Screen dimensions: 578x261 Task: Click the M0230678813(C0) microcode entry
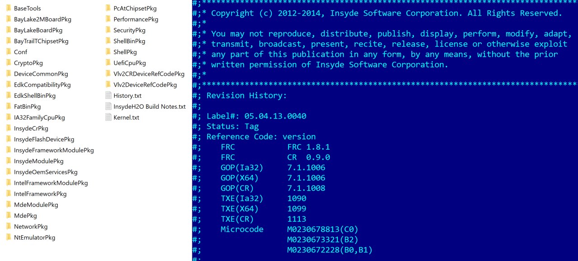[x=323, y=229]
